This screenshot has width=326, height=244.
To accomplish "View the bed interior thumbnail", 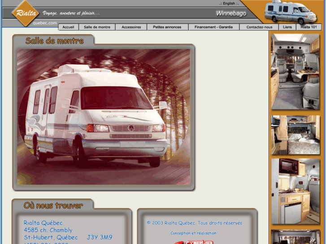I will pos(295,135).
